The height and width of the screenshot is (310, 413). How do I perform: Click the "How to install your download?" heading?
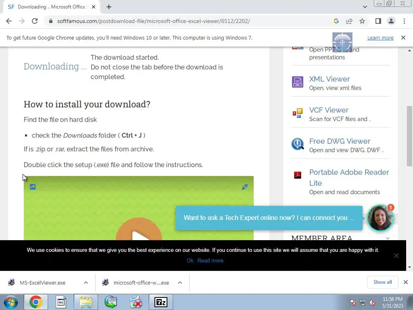(x=87, y=104)
